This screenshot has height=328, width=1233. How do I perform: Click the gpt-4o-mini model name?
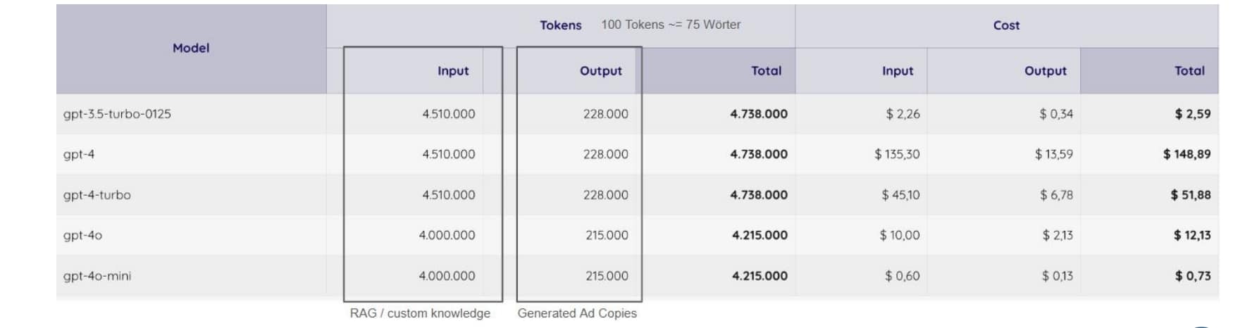tap(97, 276)
